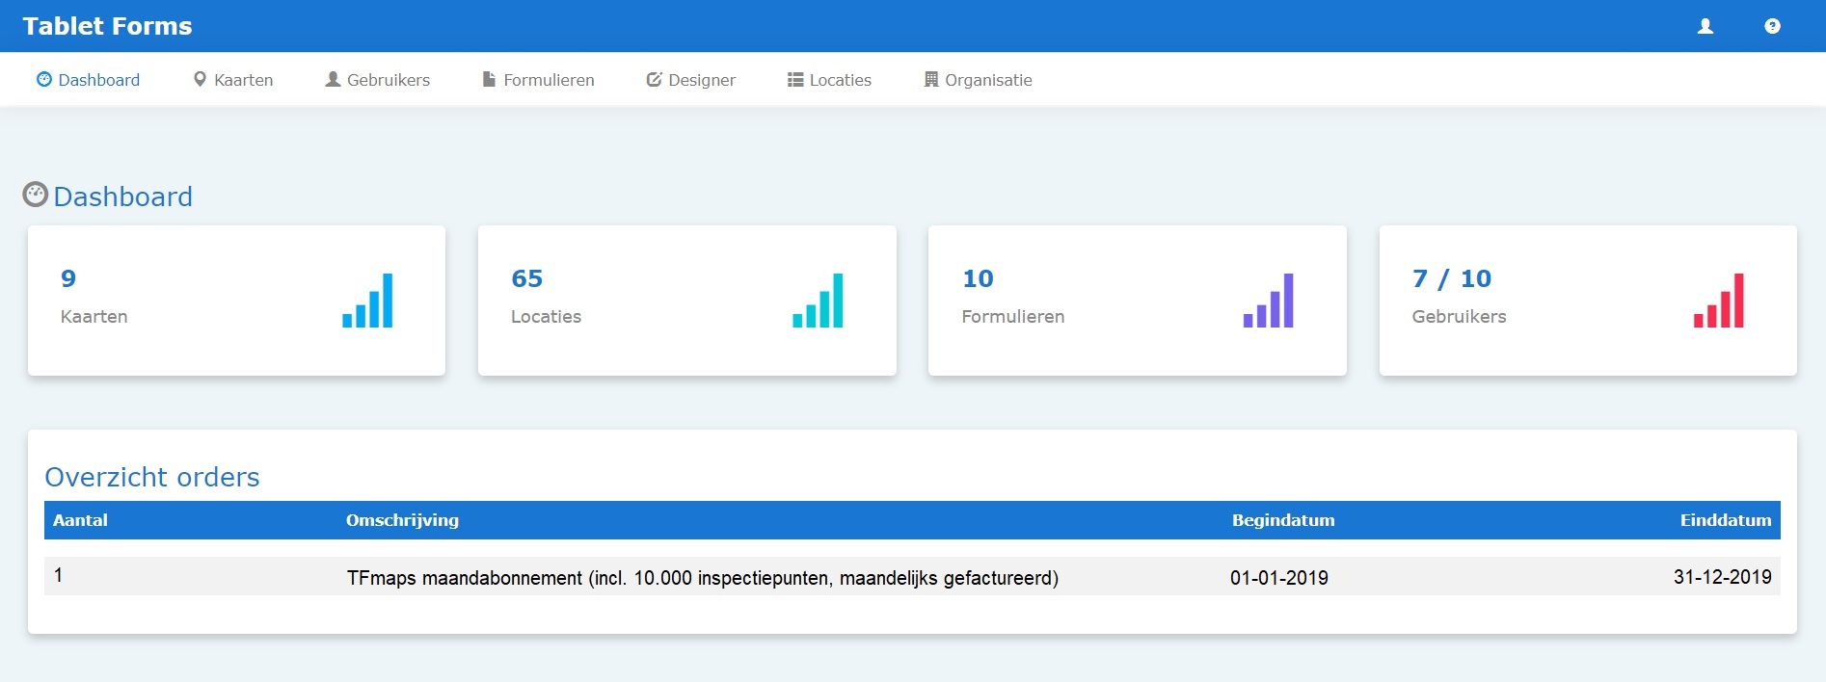The width and height of the screenshot is (1826, 682).
Task: Click the Kaarten card label
Action: 94,316
